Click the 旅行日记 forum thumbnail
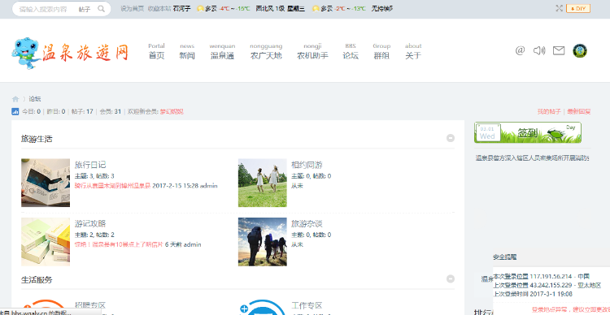 pos(46,183)
